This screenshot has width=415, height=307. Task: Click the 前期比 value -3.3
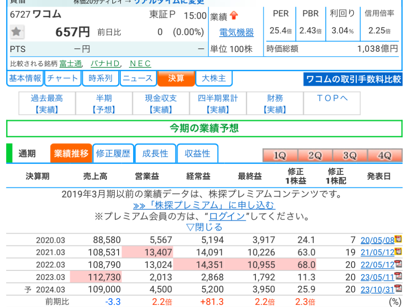coord(113,302)
